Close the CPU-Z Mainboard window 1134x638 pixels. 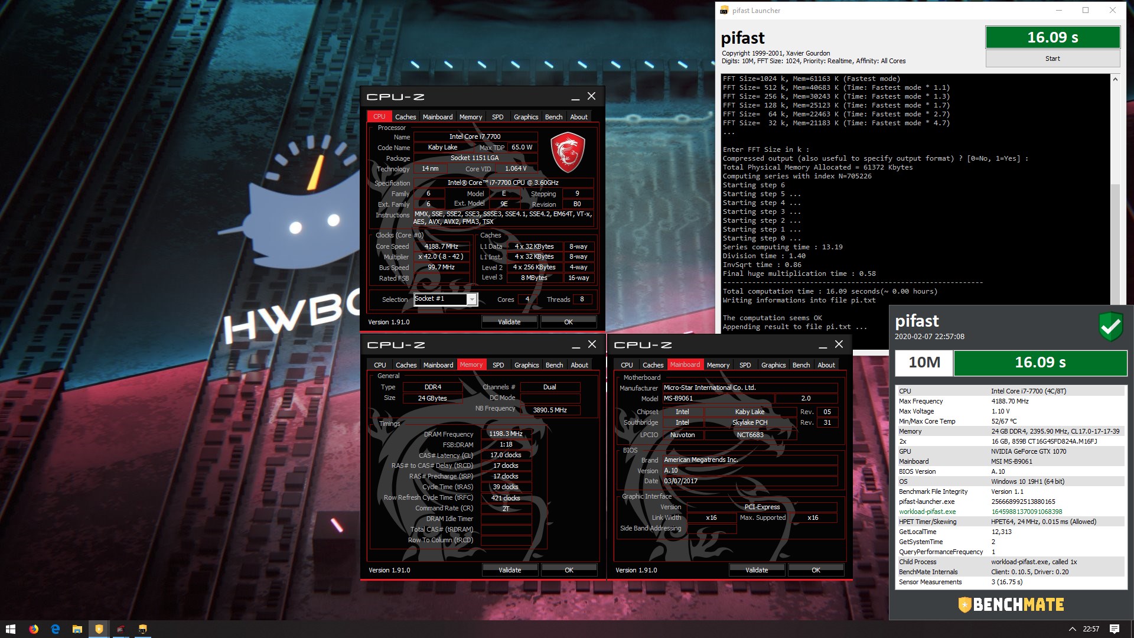(839, 344)
